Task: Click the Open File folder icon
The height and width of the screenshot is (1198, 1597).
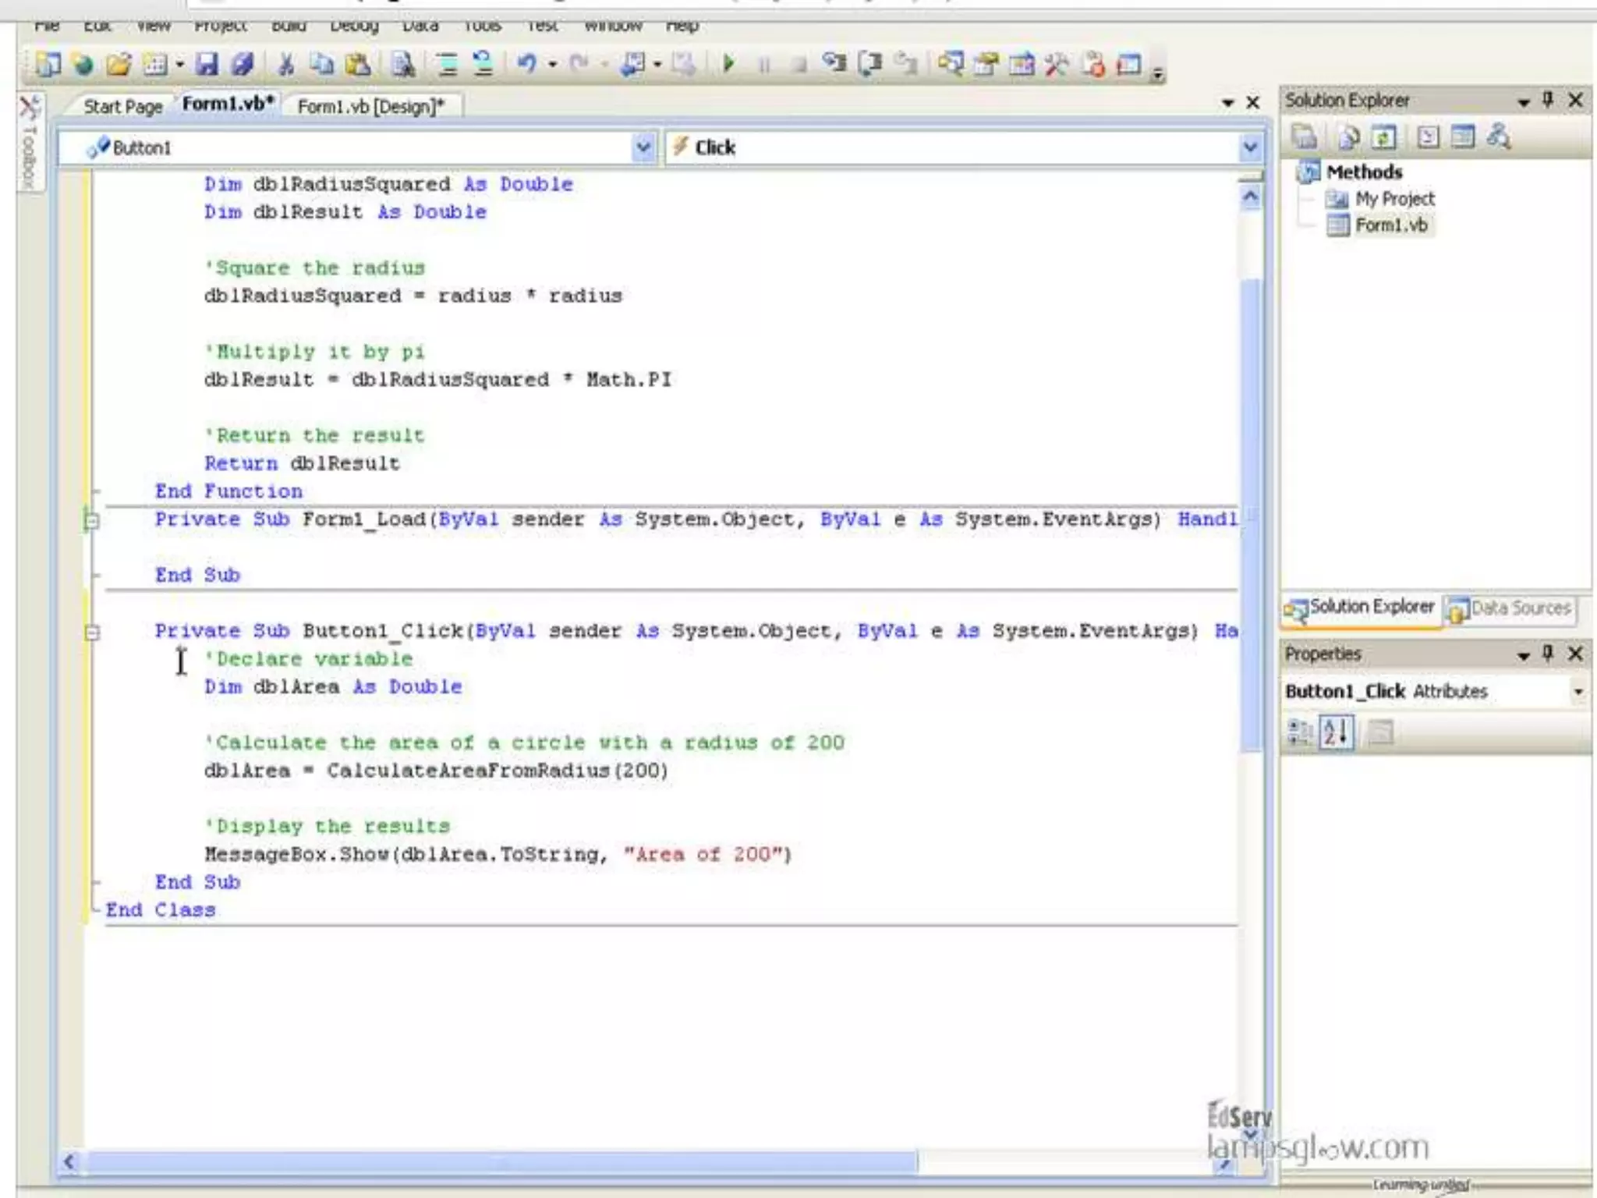Action: [119, 64]
